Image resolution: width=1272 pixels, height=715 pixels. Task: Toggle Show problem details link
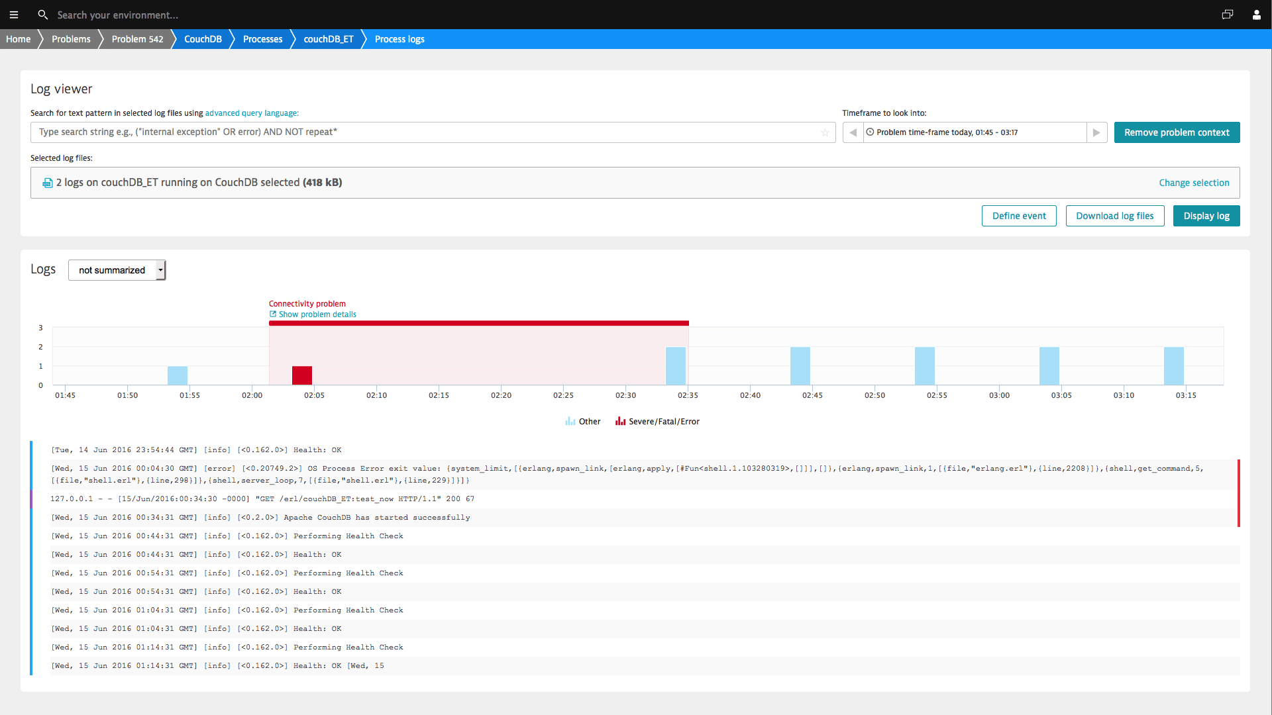point(312,314)
